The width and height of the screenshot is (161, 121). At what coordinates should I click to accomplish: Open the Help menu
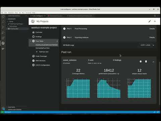click(34, 13)
